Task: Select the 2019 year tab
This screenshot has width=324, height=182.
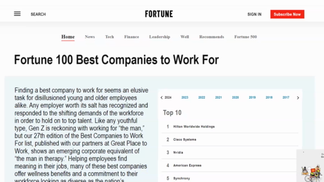Action: [252, 98]
